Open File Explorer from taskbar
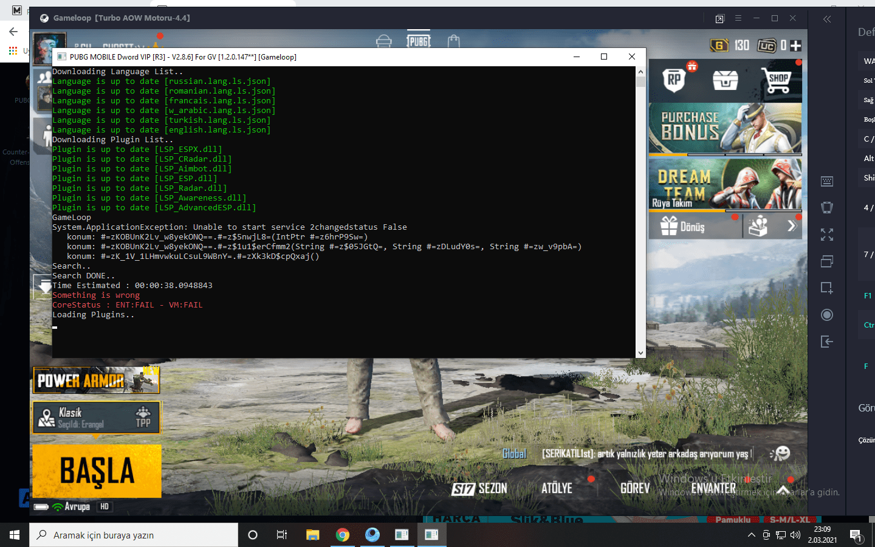The width and height of the screenshot is (875, 547). point(312,535)
